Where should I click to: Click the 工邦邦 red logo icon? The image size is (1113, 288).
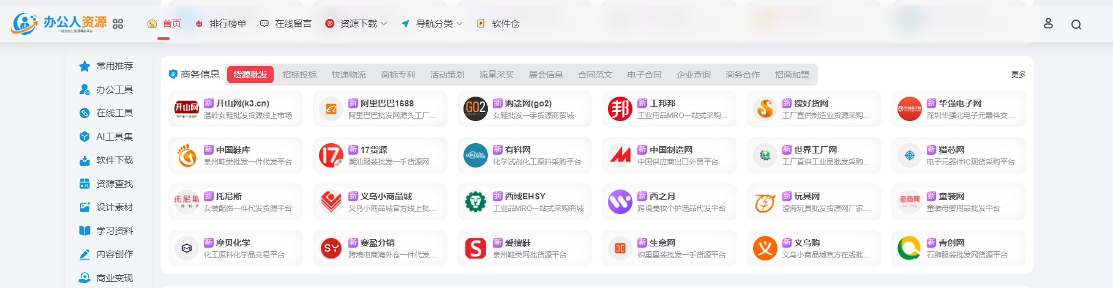(620, 109)
